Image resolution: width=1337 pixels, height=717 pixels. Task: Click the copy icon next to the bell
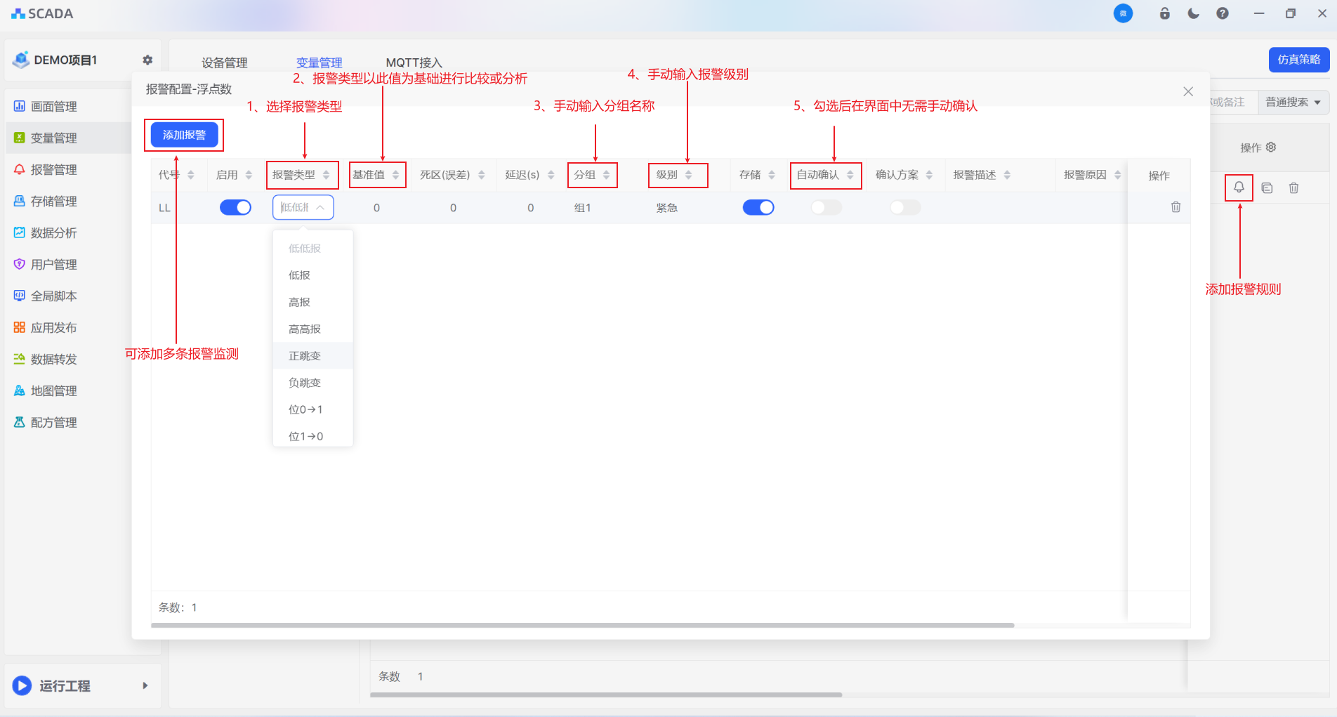pos(1267,188)
